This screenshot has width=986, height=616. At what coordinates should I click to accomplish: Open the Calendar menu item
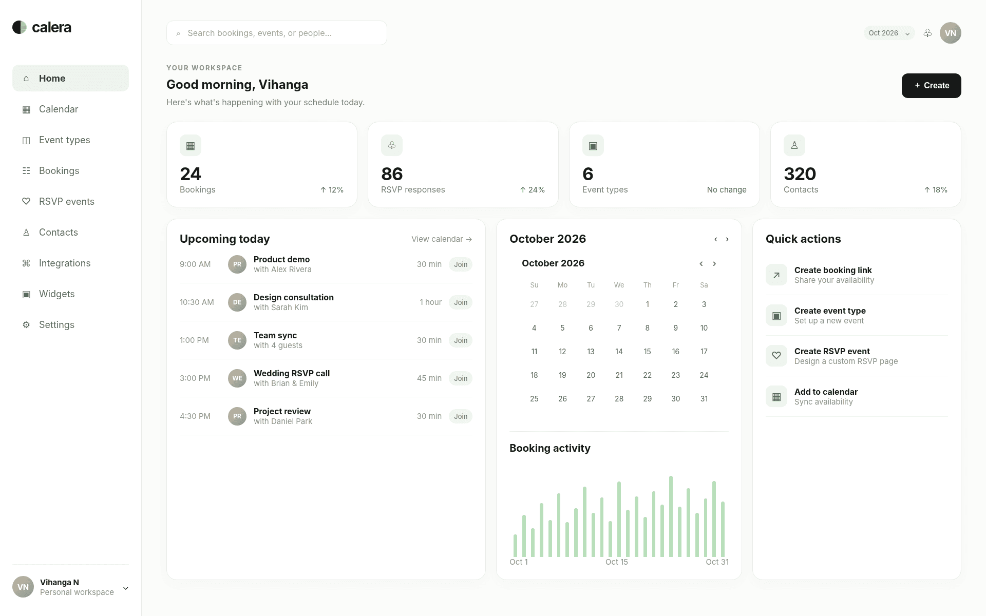(70, 109)
